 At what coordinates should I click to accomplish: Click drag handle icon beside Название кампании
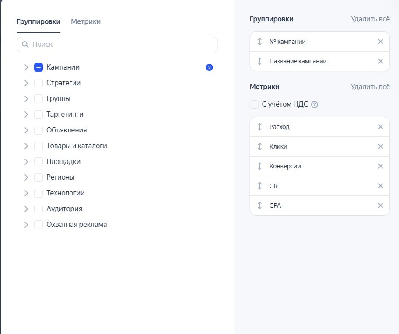259,61
